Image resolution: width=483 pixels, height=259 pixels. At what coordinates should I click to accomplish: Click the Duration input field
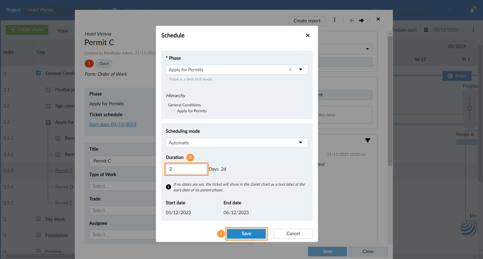pos(186,169)
